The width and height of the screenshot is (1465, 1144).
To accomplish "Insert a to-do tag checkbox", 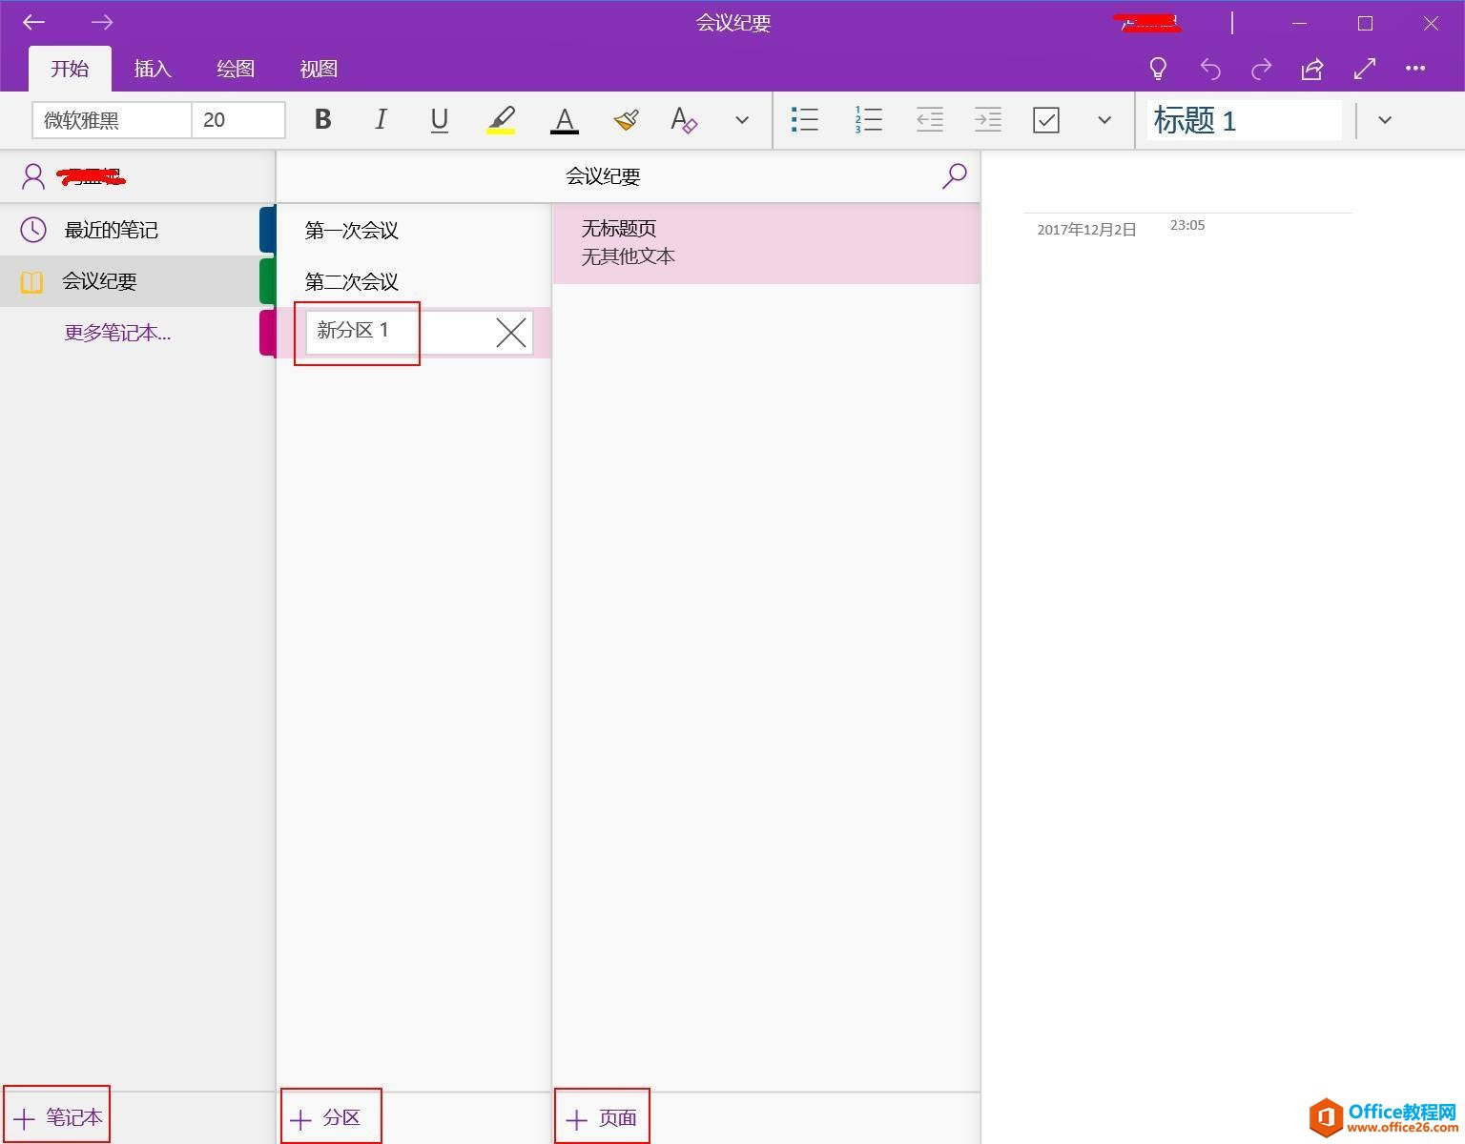I will pos(1046,120).
